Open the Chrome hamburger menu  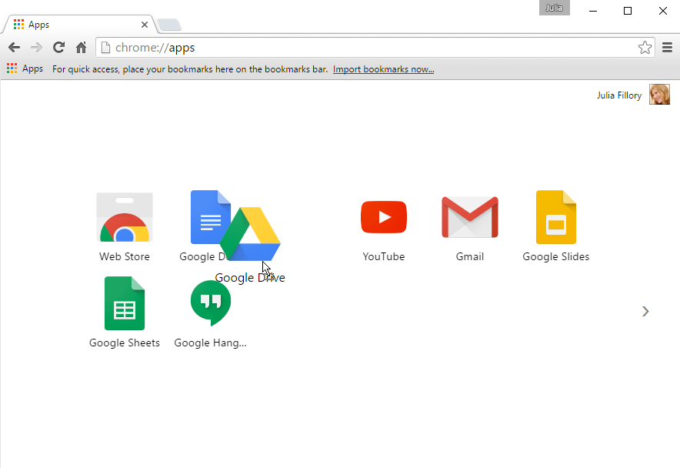668,48
